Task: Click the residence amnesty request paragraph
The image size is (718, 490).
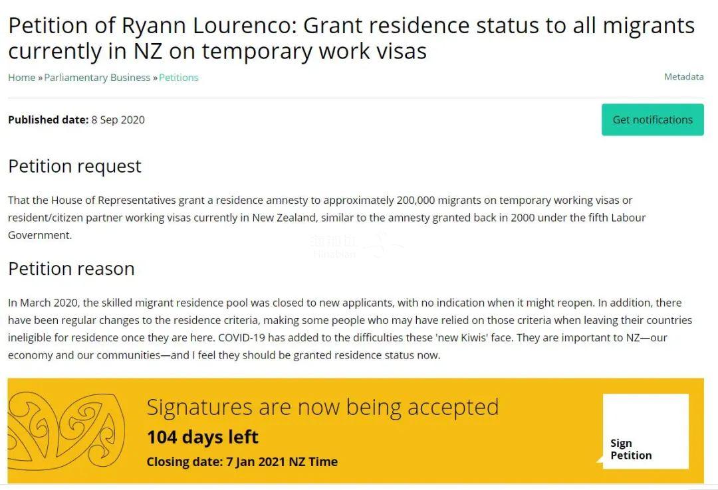Action: pos(327,218)
